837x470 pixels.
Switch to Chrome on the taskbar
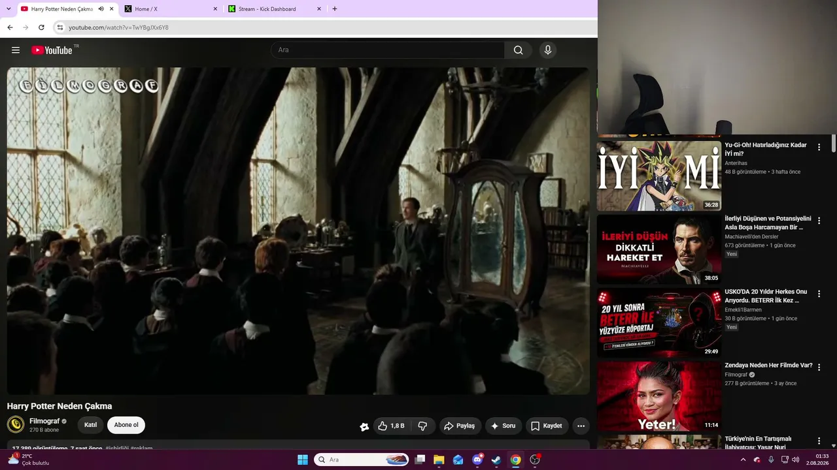[x=515, y=460]
